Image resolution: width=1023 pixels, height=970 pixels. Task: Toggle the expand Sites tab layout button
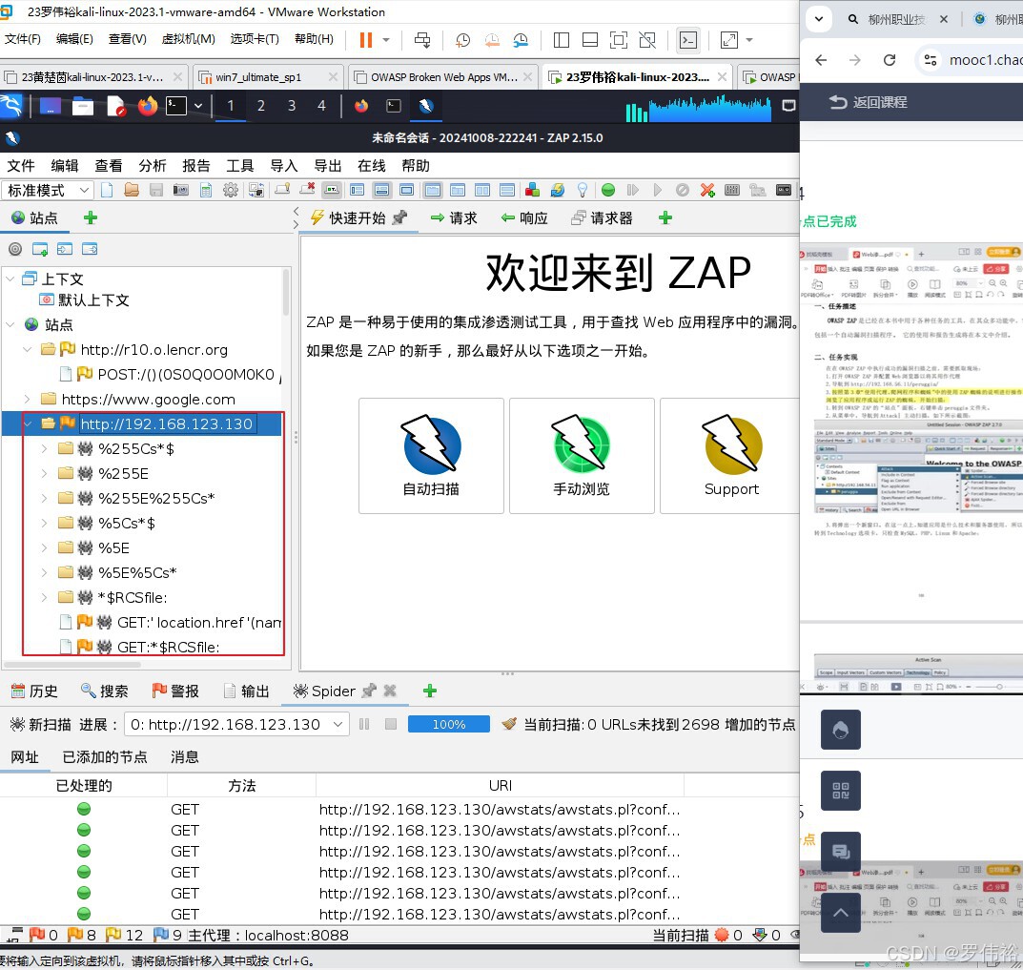357,190
